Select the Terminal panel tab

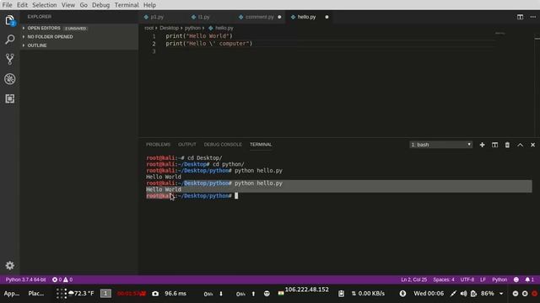[x=261, y=145]
